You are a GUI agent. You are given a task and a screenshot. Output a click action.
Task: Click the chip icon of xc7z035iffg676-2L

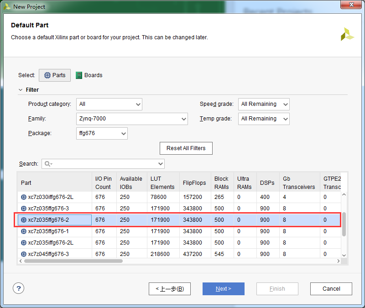[24, 243]
